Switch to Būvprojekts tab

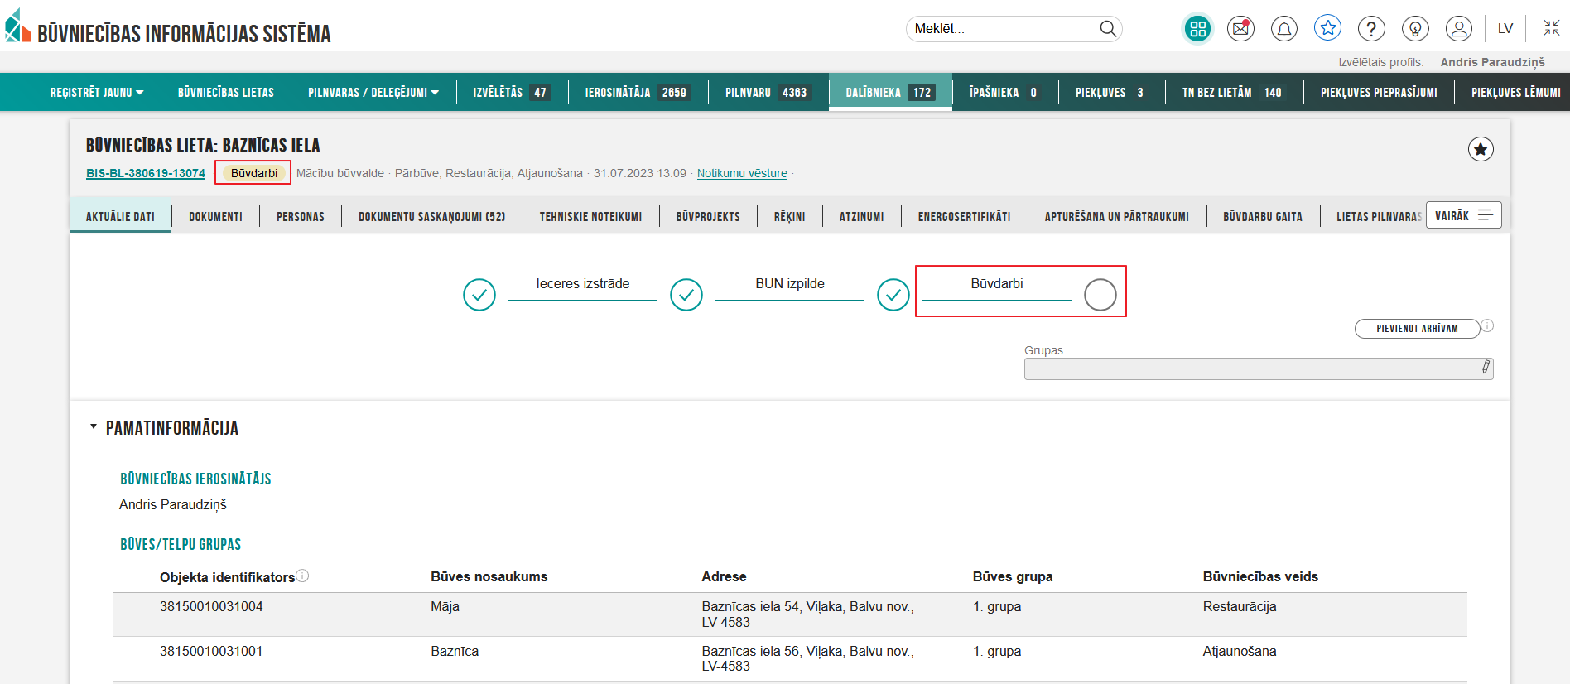(x=708, y=216)
